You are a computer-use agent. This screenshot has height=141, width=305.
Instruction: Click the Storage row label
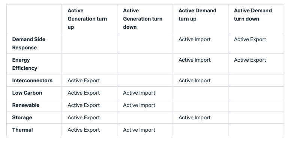point(22,118)
